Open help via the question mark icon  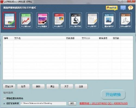point(131,8)
